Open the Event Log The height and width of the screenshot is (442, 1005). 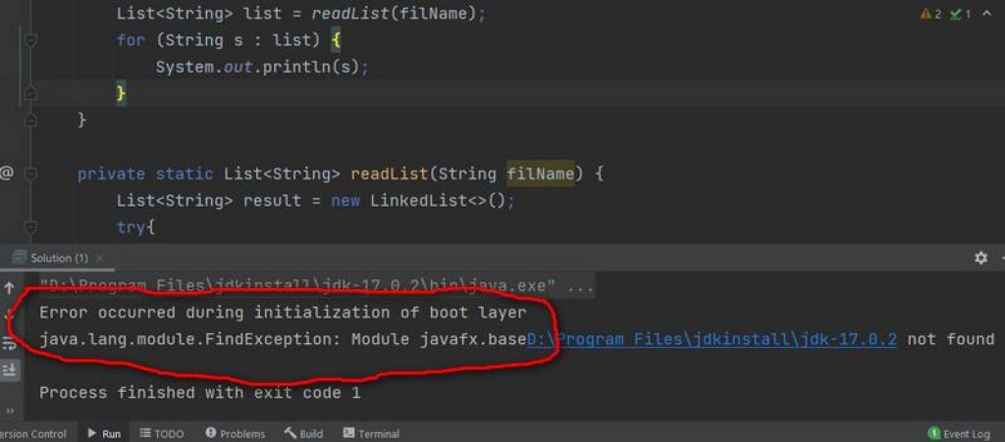pos(960,433)
